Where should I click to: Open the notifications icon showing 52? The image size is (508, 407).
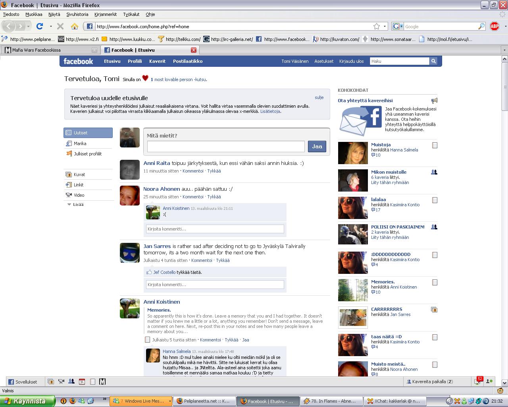478,382
